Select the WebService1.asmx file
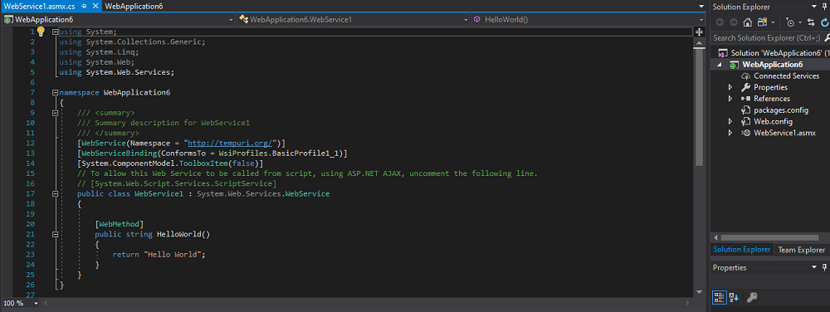 pos(785,133)
